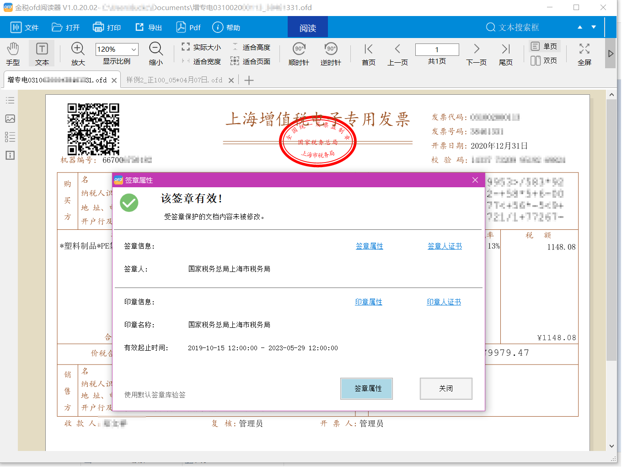This screenshot has width=622, height=467.
Task: Enable 单页 single page view
Action: [x=544, y=46]
